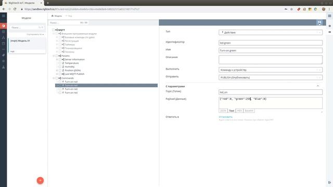Click the bottom-most icon in the left sidebar

coord(4,67)
